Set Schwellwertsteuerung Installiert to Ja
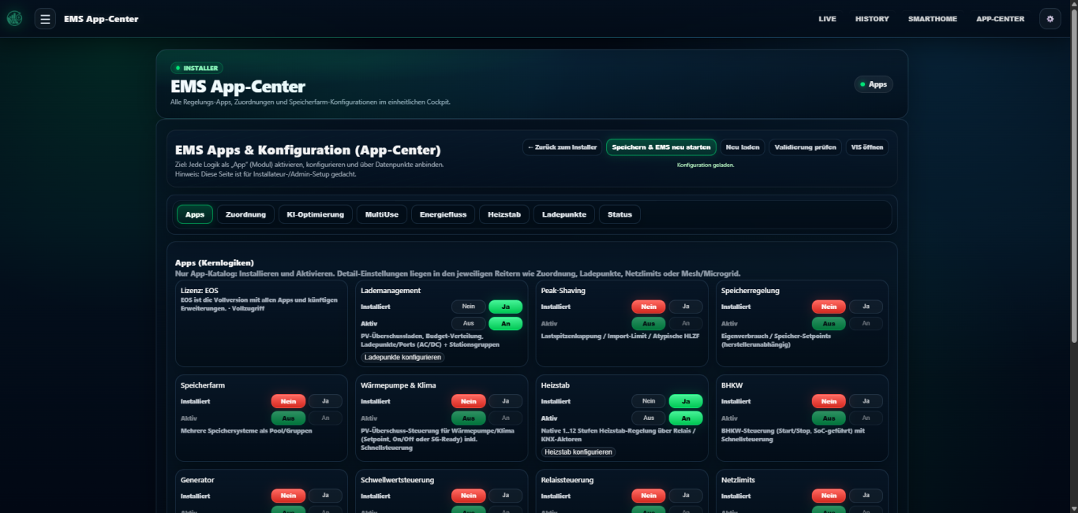This screenshot has height=513, width=1078. (505, 496)
